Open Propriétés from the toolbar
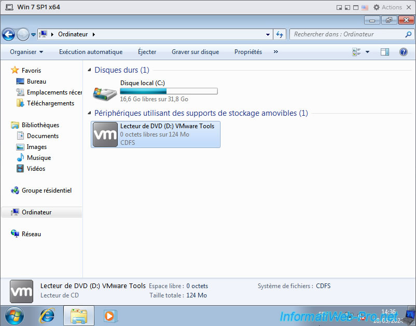Screen dimensions: 416x326 (248, 52)
